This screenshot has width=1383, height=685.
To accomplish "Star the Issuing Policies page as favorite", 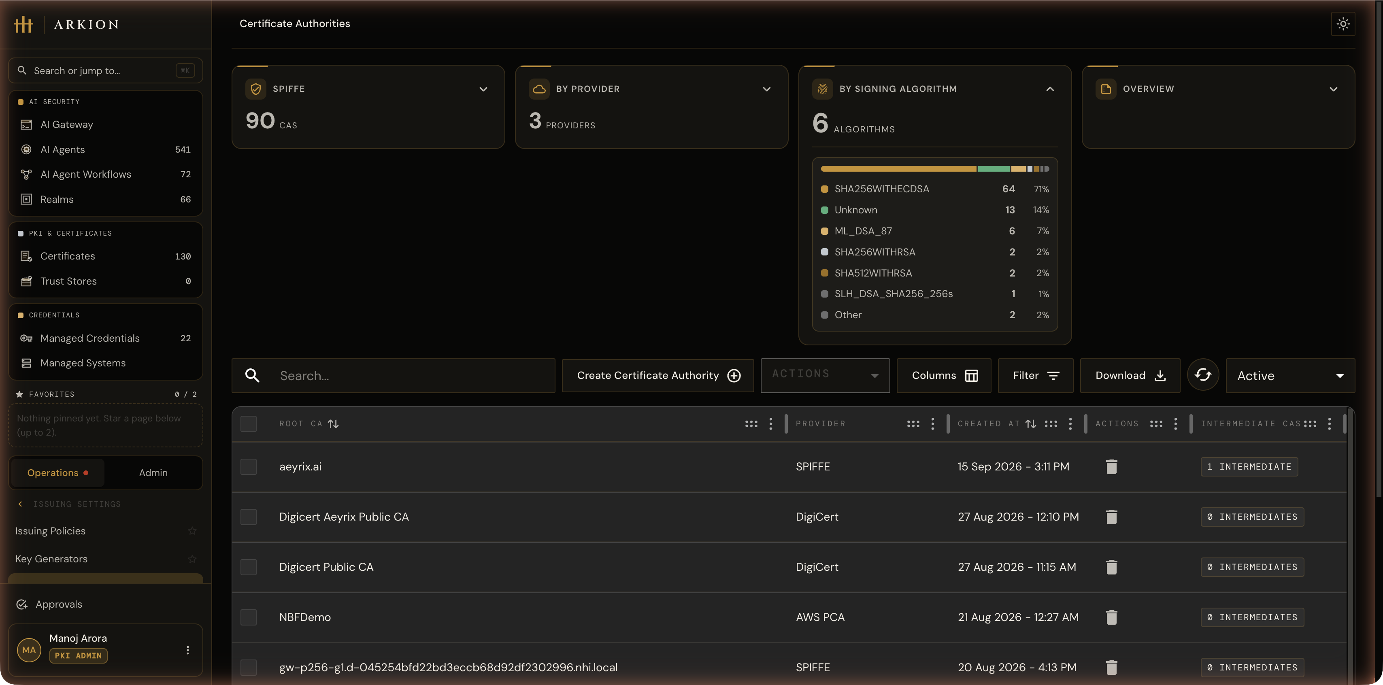I will pos(192,531).
